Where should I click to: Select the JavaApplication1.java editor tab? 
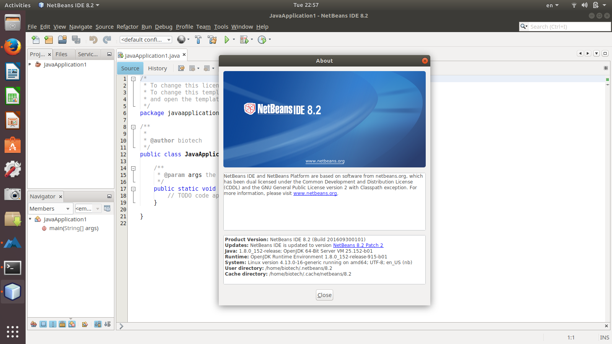click(152, 55)
